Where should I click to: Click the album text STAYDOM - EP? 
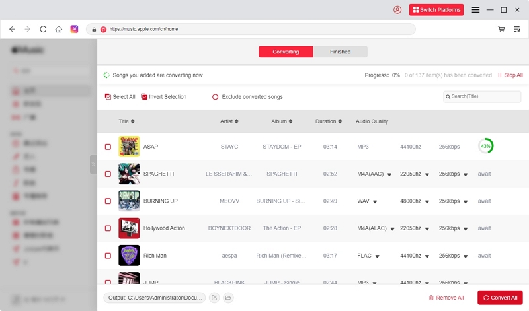282,147
